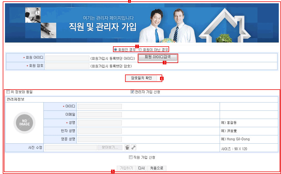The width and height of the screenshot is (281, 174).
Task: Click the 찾아보기 browse button
Action: pyautogui.click(x=110, y=147)
